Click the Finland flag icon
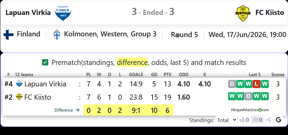This screenshot has width=288, height=135. coord(9,35)
